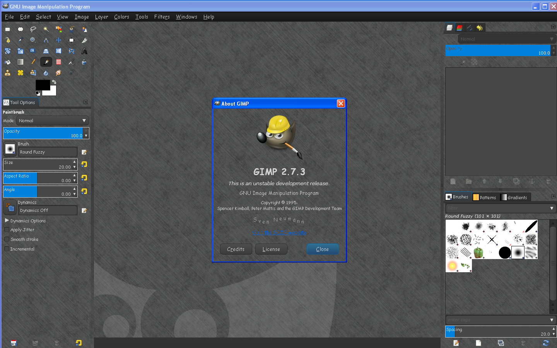
Task: Open the File menu
Action: click(x=9, y=17)
